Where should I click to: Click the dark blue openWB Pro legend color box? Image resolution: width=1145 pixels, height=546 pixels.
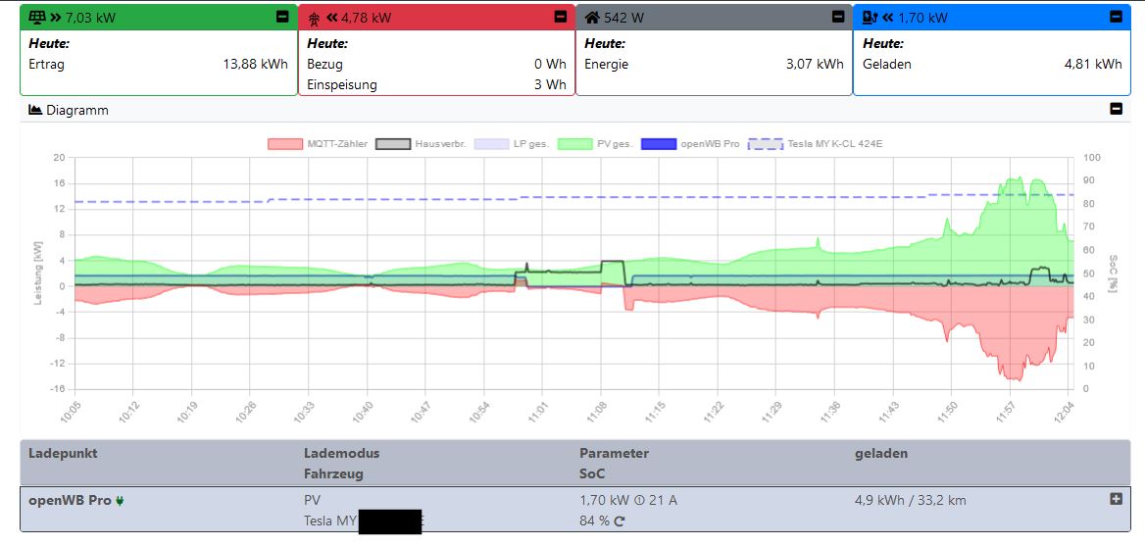(658, 144)
